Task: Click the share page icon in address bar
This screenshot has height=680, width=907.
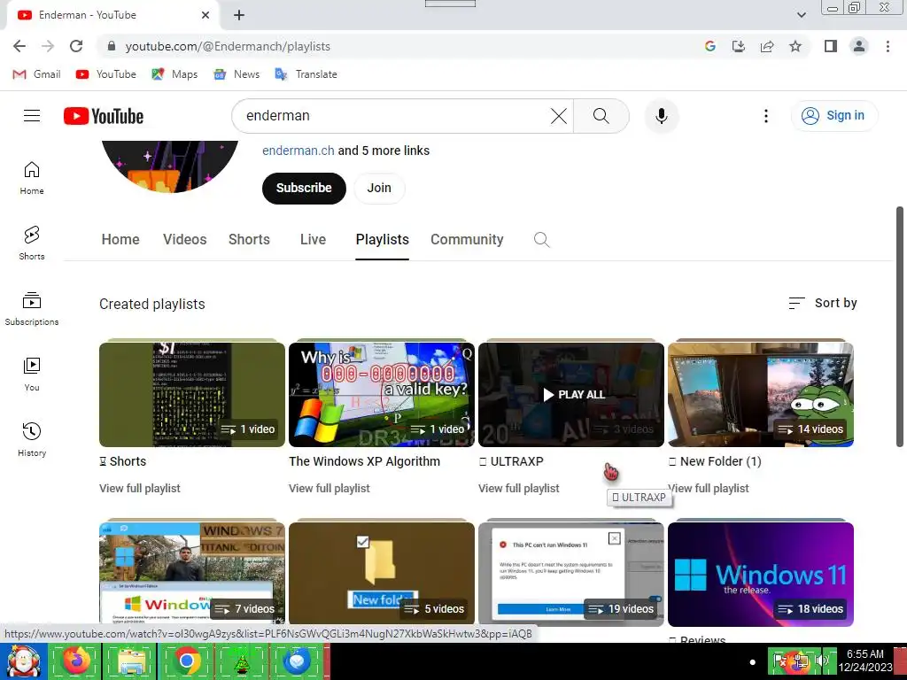Action: point(767,46)
